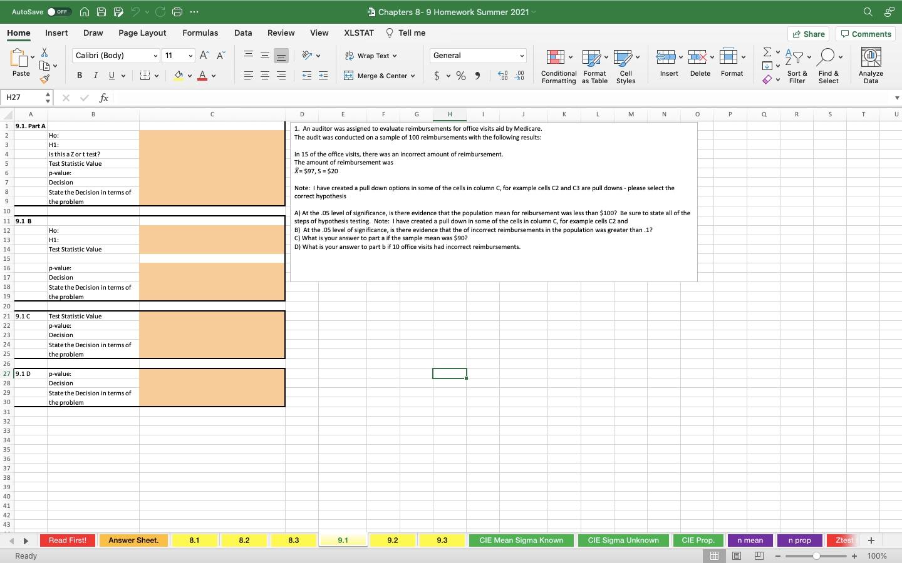902x563 pixels.
Task: Switch to the Answer Sheet. worksheet tab
Action: click(133, 540)
